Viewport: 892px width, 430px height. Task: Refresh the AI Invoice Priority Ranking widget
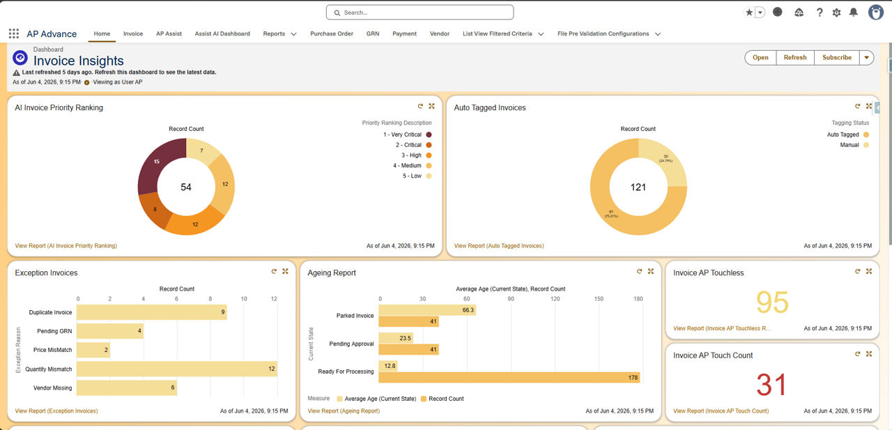point(420,106)
